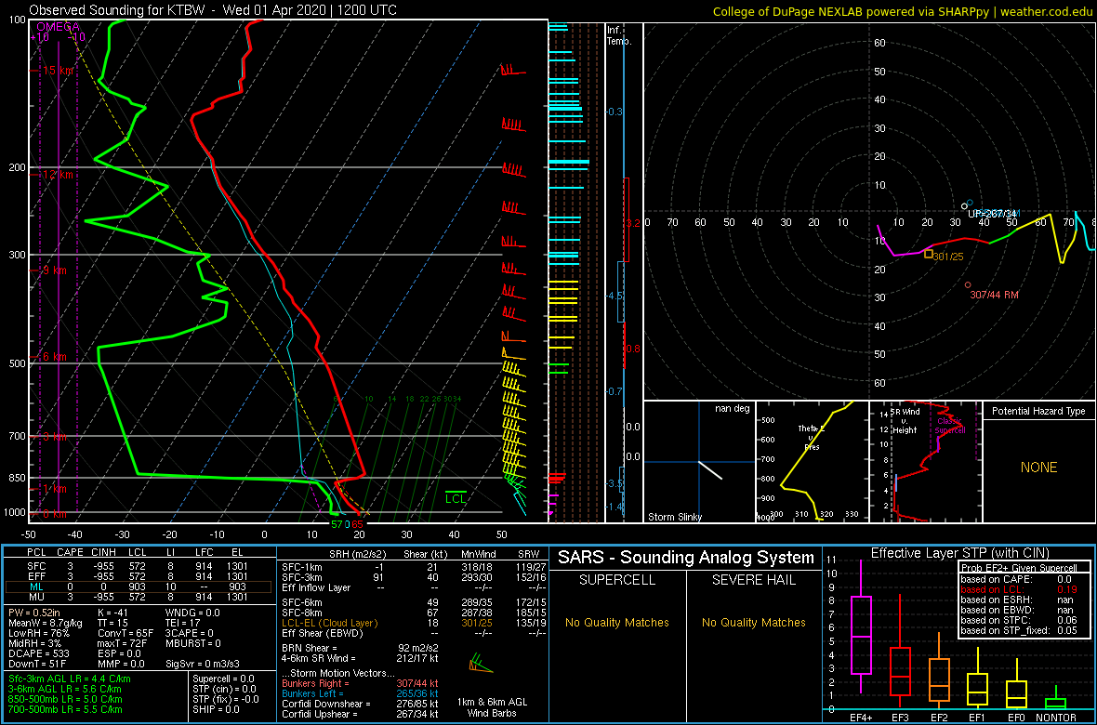Click the 'MeanW = 8.7g/kg' value
1097x725 pixels.
pyautogui.click(x=47, y=625)
